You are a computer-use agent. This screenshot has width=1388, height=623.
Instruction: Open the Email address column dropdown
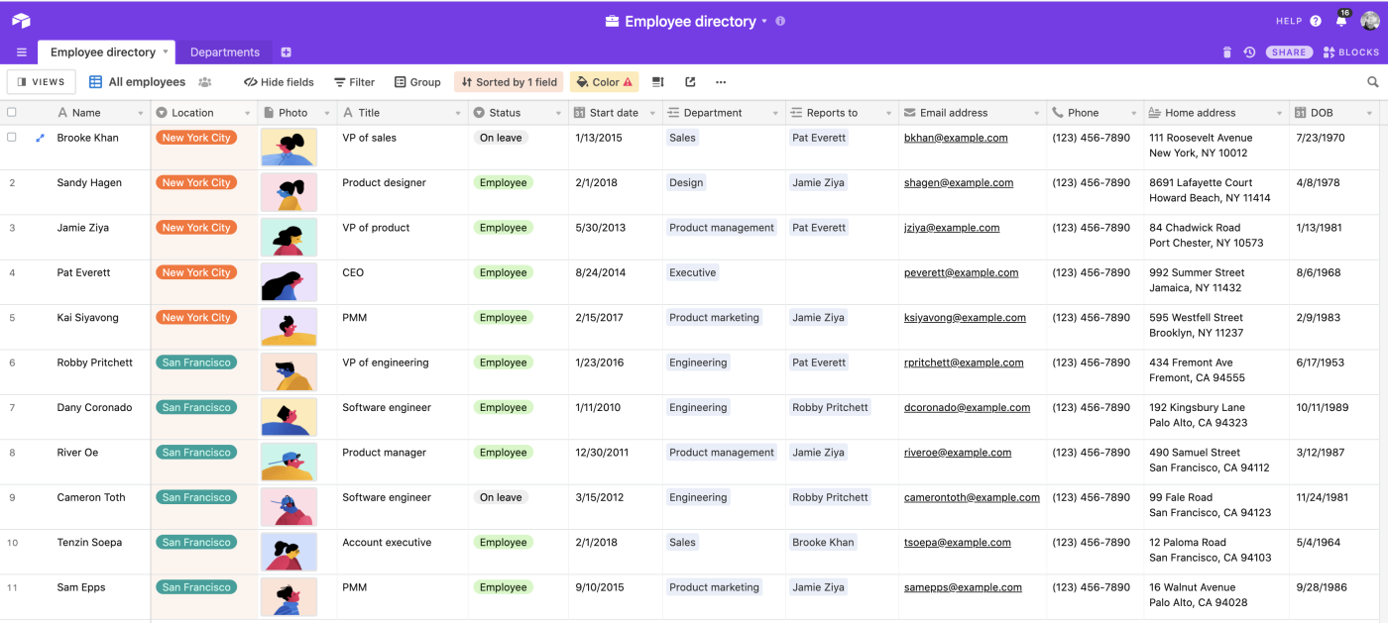[1035, 113]
